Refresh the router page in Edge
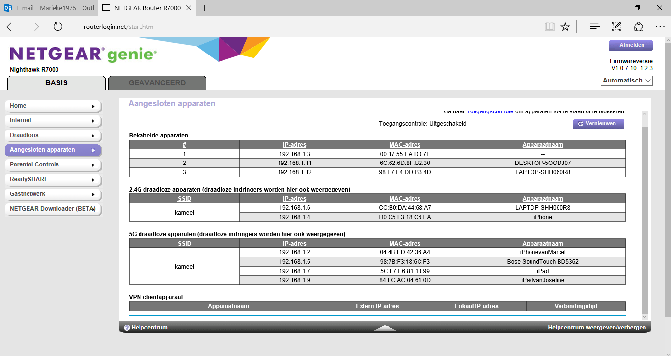The height and width of the screenshot is (356, 671). (58, 27)
